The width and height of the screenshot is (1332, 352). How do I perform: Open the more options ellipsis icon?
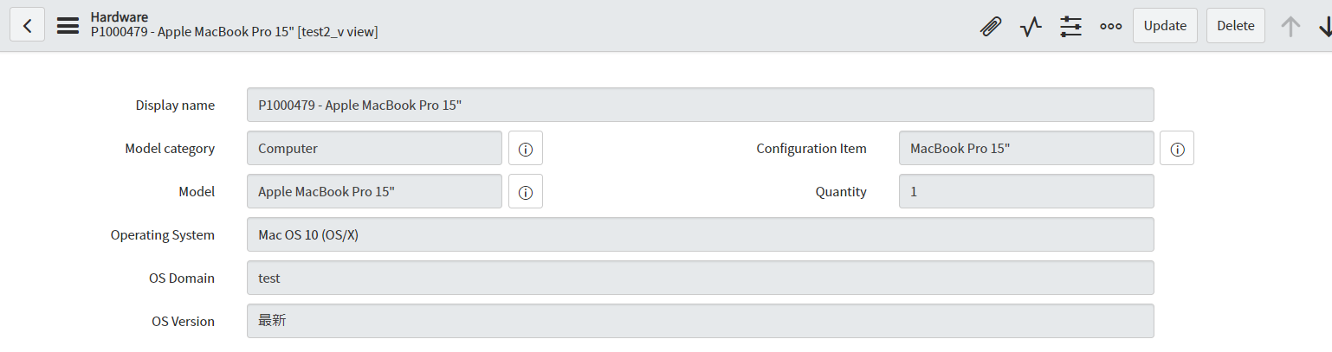tap(1111, 26)
